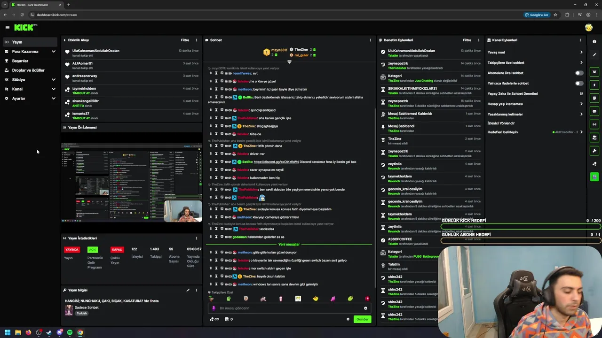The height and width of the screenshot is (338, 602).
Task: Open chat settings gear icon
Action: click(x=348, y=319)
